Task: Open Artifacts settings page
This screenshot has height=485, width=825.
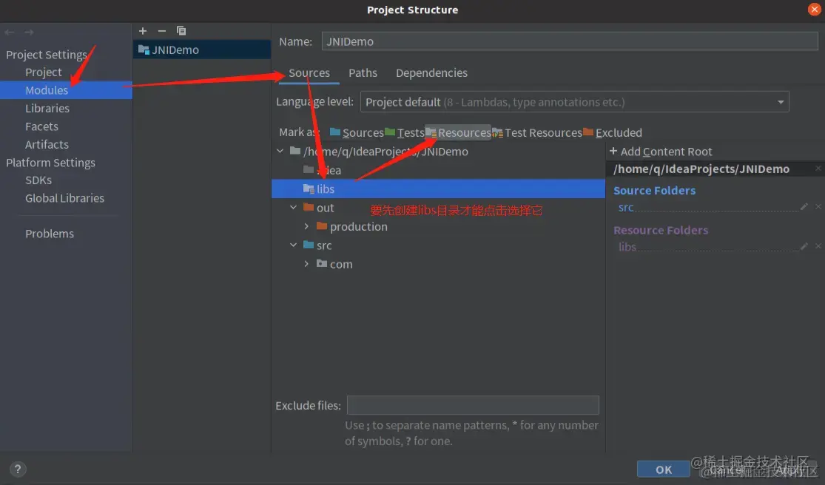Action: tap(47, 144)
